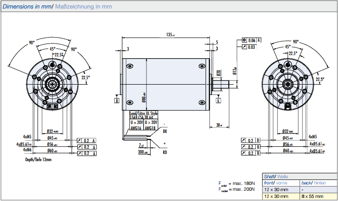This screenshot has width=338, height=201.
Task: Click the max. 200N radial force value
Action: [245, 189]
